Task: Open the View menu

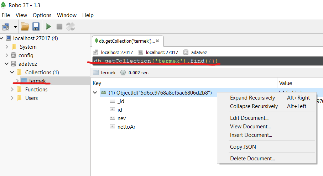Action: [x=21, y=15]
